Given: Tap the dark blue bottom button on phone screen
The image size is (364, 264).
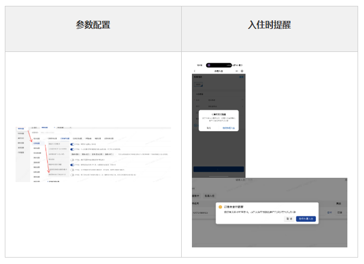Looking at the screenshot, I should (218, 169).
